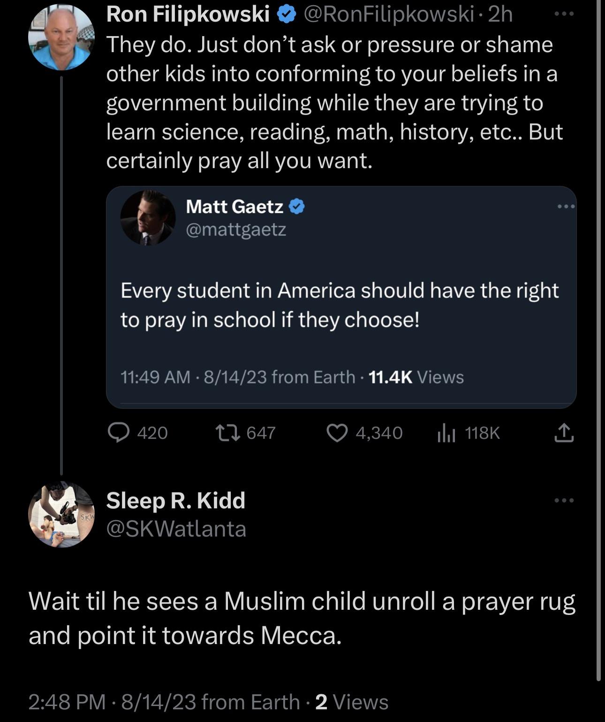
Task: Click the @RonFilipkowski handle
Action: (x=389, y=15)
